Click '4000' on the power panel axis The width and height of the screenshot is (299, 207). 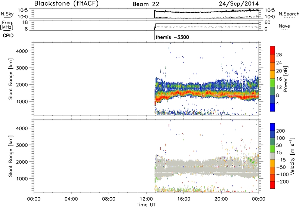pos(22,51)
